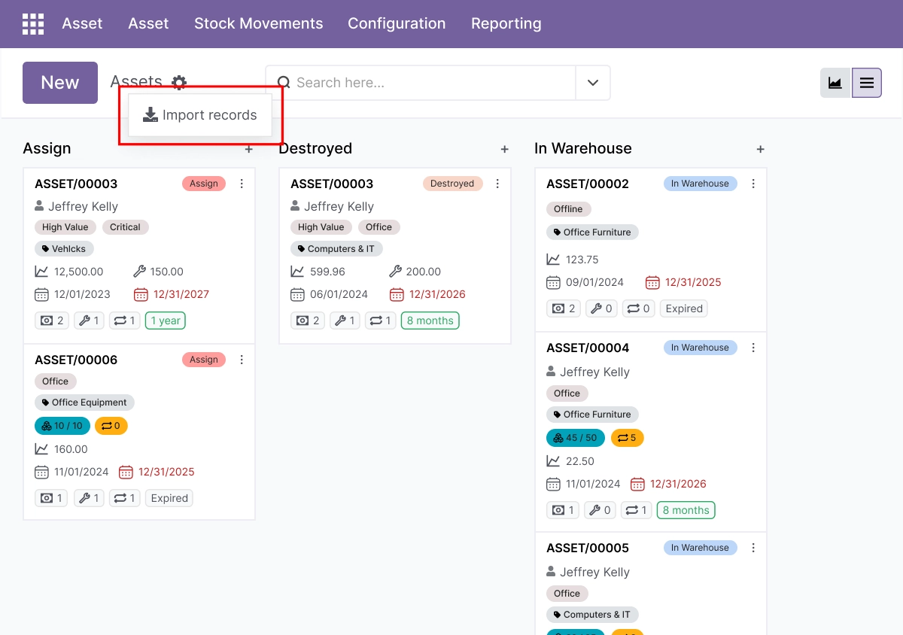Open ASSET/00005 card three-dot menu

(x=753, y=548)
